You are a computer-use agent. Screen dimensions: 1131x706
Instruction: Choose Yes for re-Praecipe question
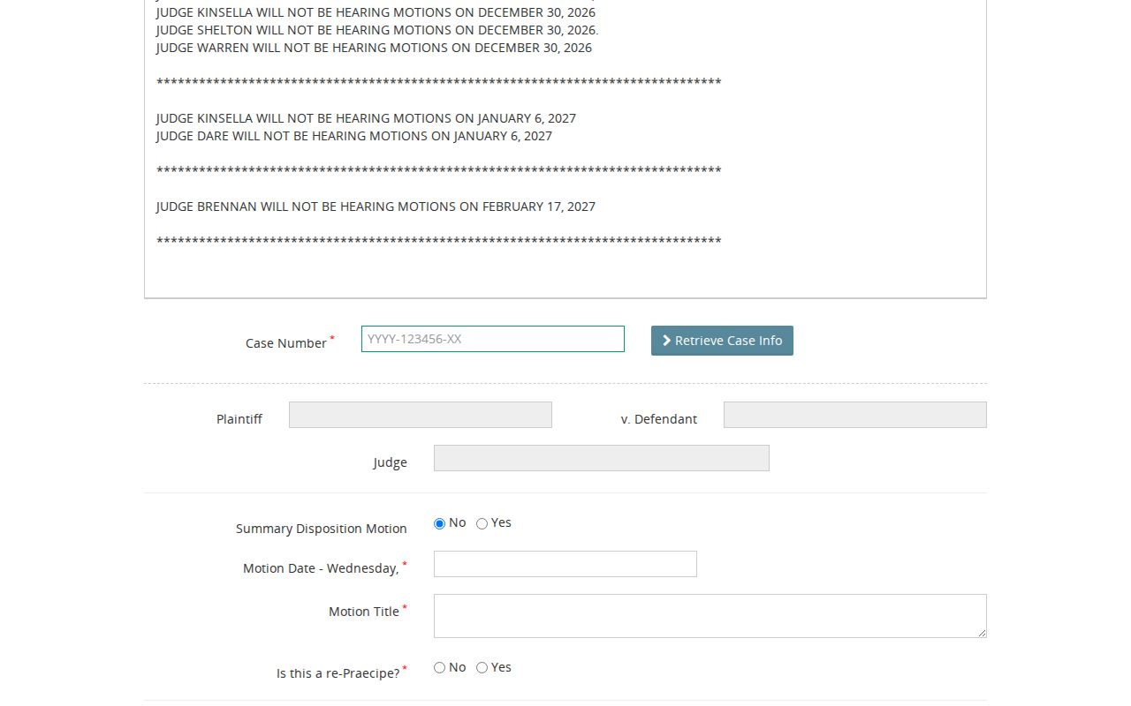(482, 668)
